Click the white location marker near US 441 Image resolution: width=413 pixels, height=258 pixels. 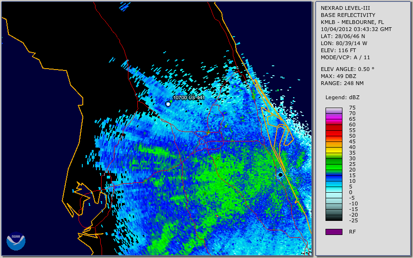tap(168, 104)
